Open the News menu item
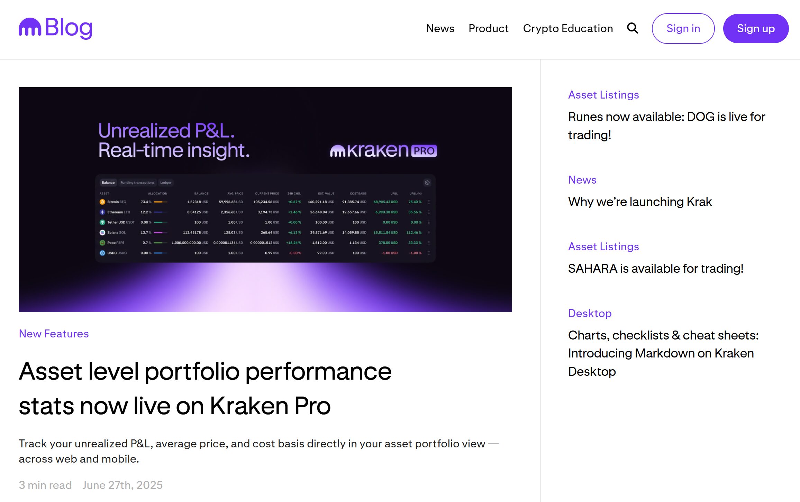The width and height of the screenshot is (800, 502). pos(440,28)
